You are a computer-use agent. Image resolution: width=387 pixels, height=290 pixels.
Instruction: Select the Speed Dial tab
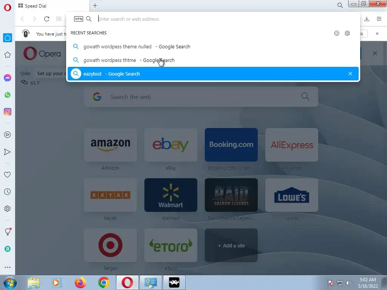coord(52,6)
